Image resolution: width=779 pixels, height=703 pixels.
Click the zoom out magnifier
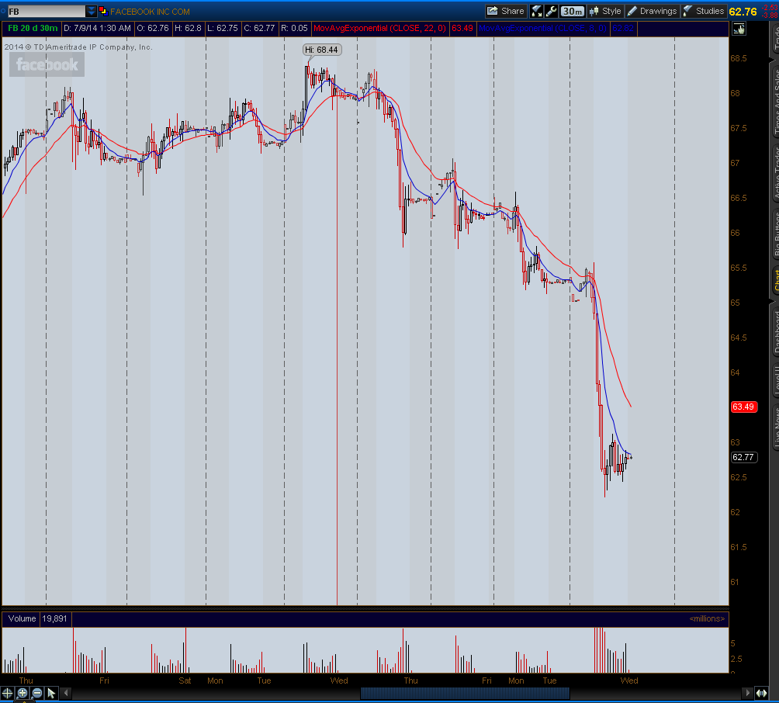(37, 693)
